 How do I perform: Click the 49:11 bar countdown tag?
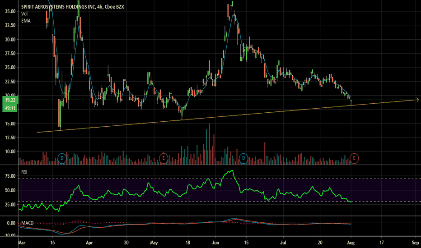pos(10,108)
